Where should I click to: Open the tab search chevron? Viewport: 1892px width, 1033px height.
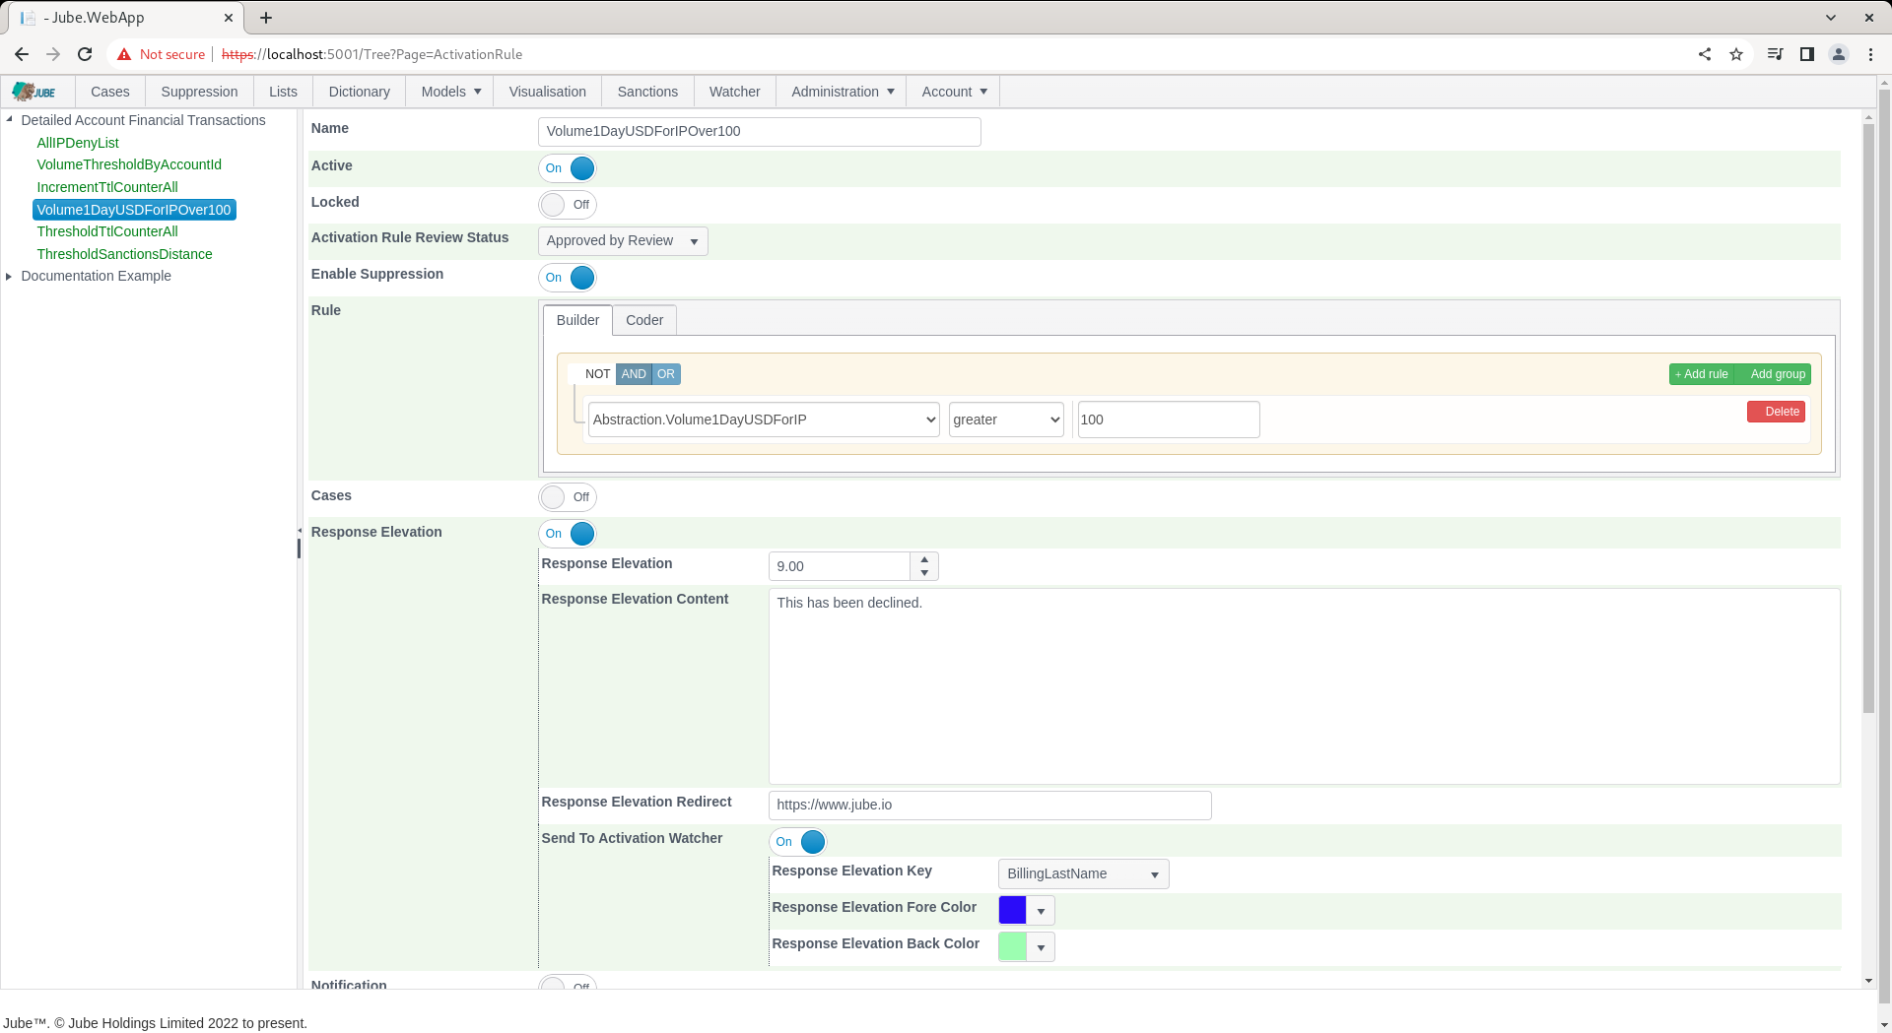coord(1831,18)
